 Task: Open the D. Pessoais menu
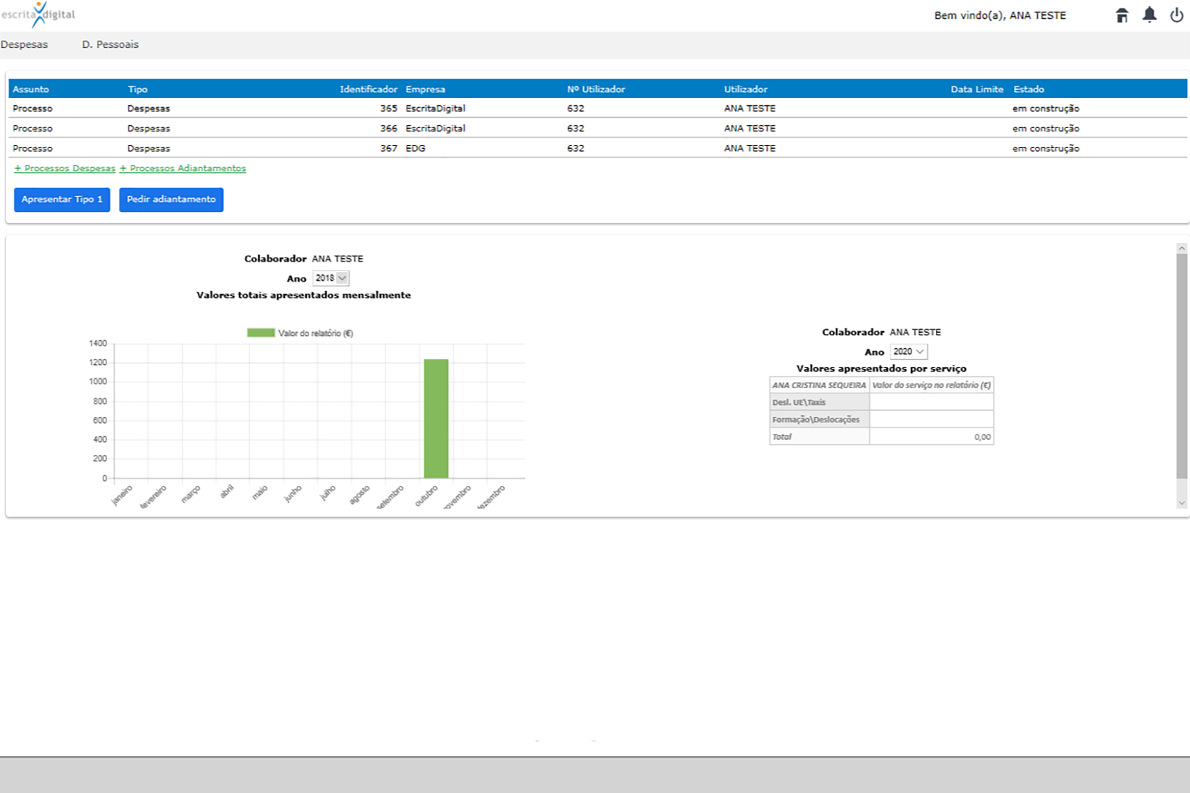coord(110,45)
